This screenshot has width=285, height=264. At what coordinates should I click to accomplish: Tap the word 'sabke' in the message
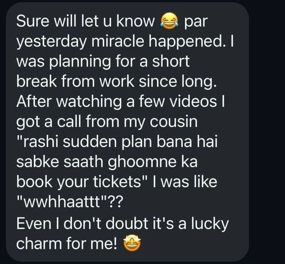37,162
